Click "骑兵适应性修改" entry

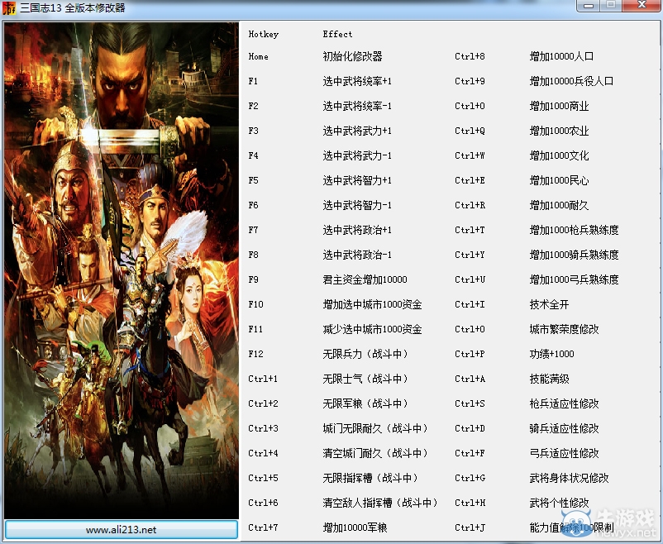565,428
